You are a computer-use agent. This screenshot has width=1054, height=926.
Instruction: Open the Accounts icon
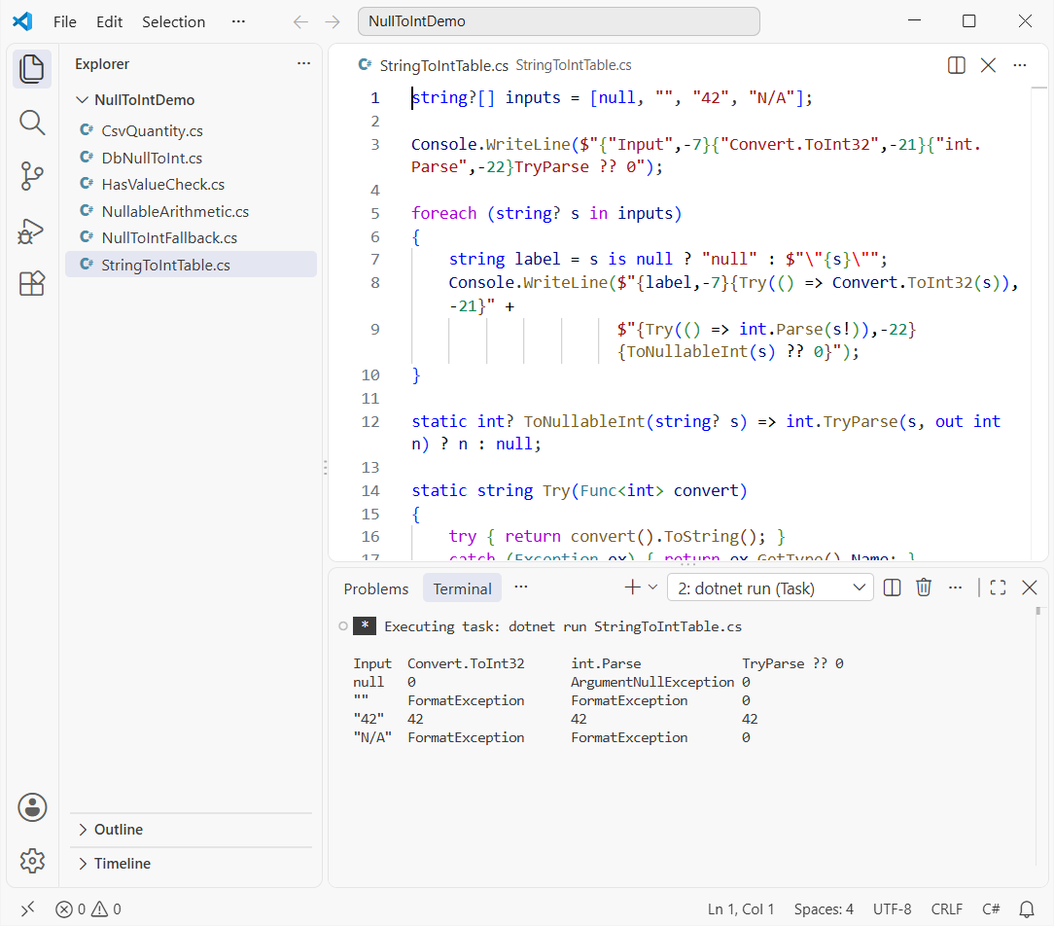click(x=31, y=807)
